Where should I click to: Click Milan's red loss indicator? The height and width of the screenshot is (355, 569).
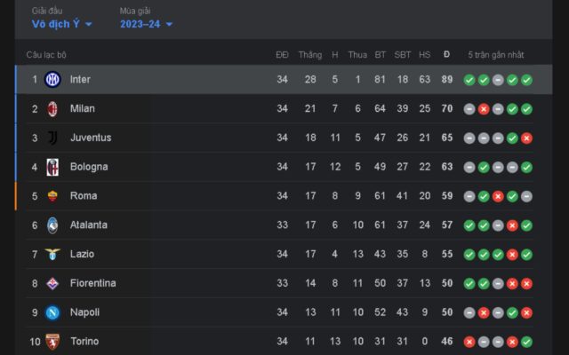click(484, 109)
